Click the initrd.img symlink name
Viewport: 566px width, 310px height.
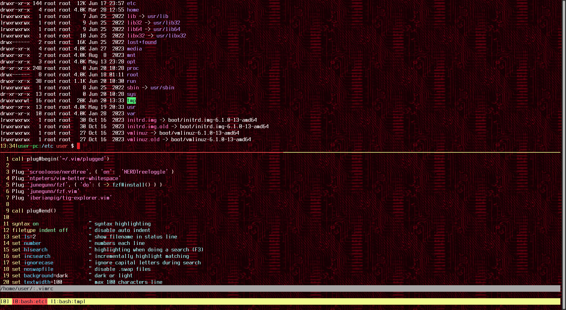(x=142, y=120)
